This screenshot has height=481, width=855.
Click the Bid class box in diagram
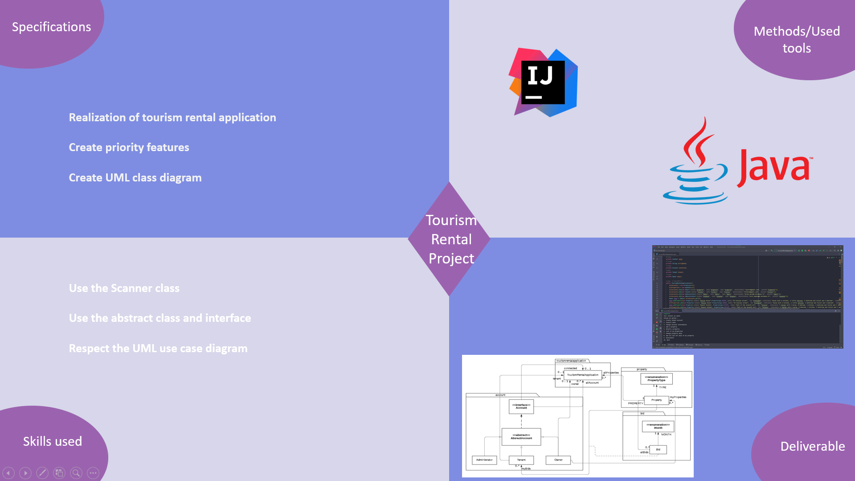[658, 449]
